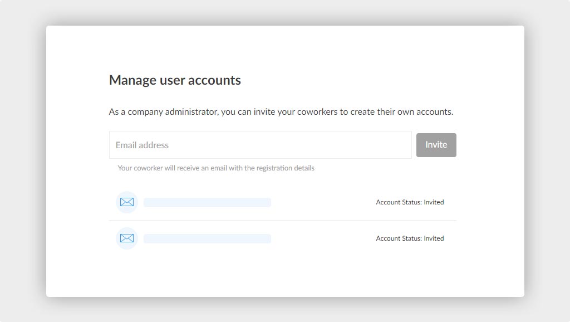Click second row's Account Status: Invited label
570x322 pixels.
(410, 238)
